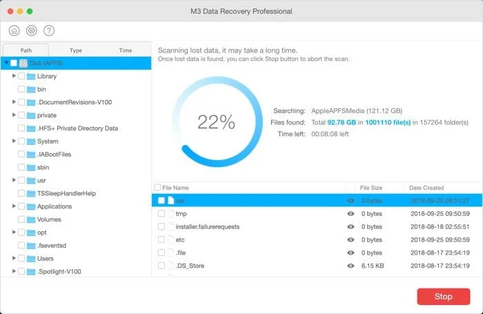Preview installer.failurerequests with its eye icon
The image size is (483, 314).
351,227
